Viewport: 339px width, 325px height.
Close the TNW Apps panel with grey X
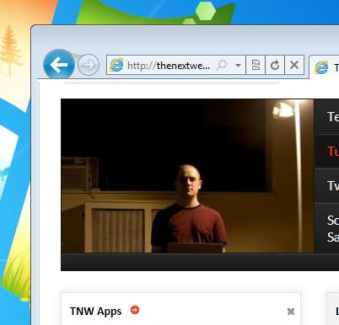tap(291, 312)
